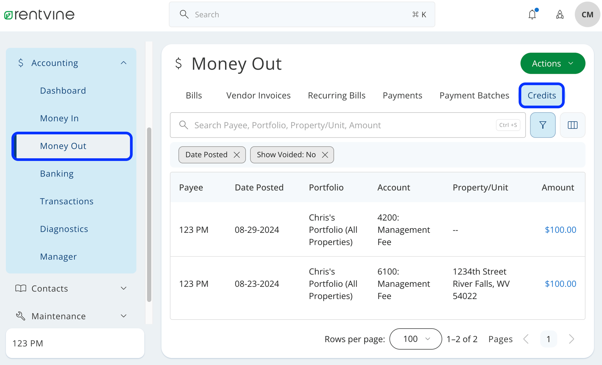
Task: Remove the Date Posted filter chip
Action: tap(237, 155)
